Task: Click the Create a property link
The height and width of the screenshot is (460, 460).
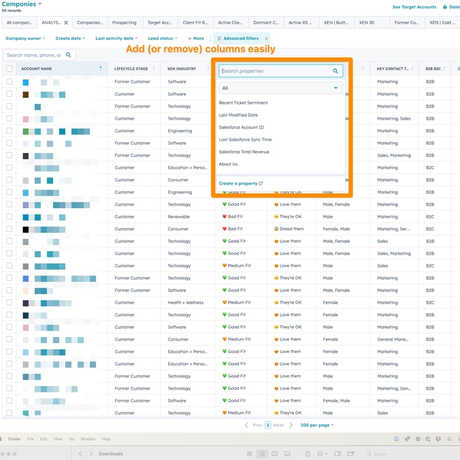Action: click(x=241, y=183)
